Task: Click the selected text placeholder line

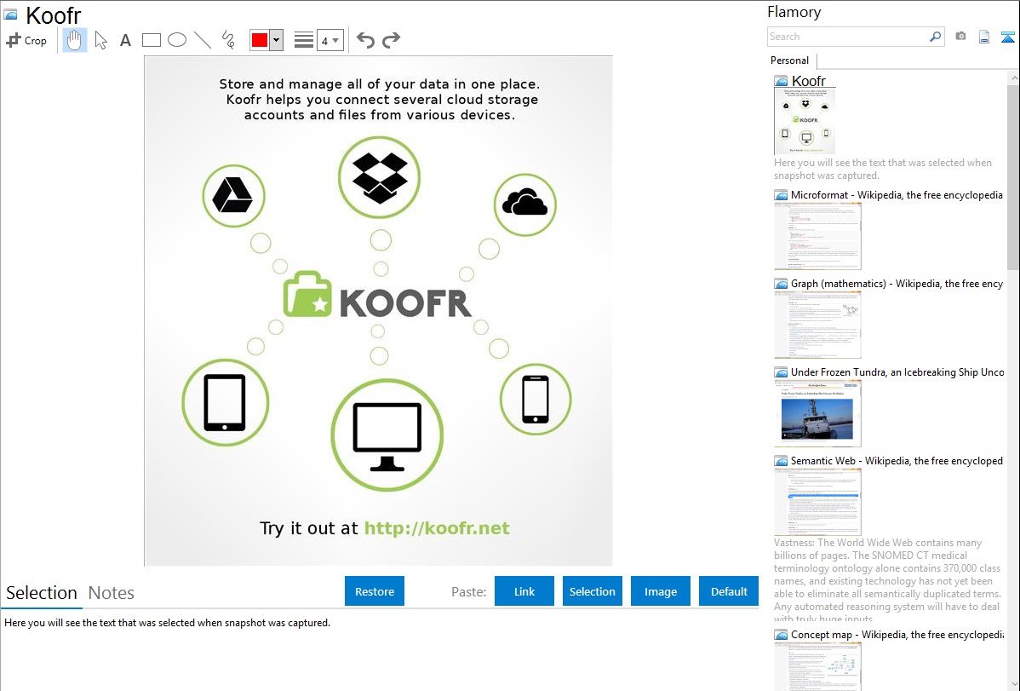Action: (167, 623)
